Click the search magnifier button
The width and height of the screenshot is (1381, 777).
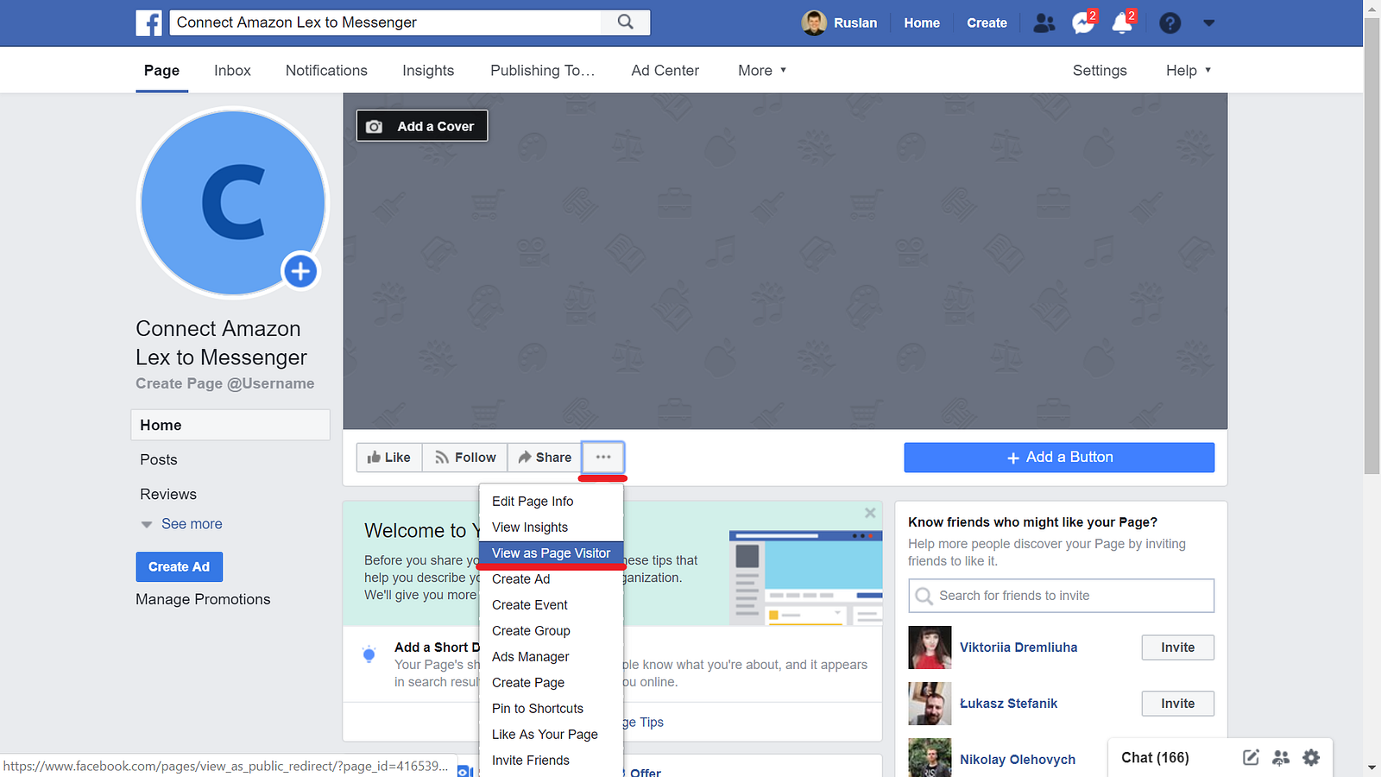626,22
